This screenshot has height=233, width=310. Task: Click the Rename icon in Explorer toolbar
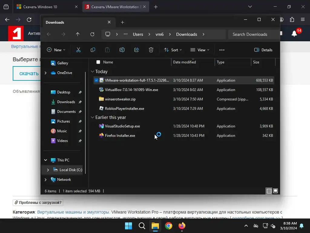click(122, 50)
